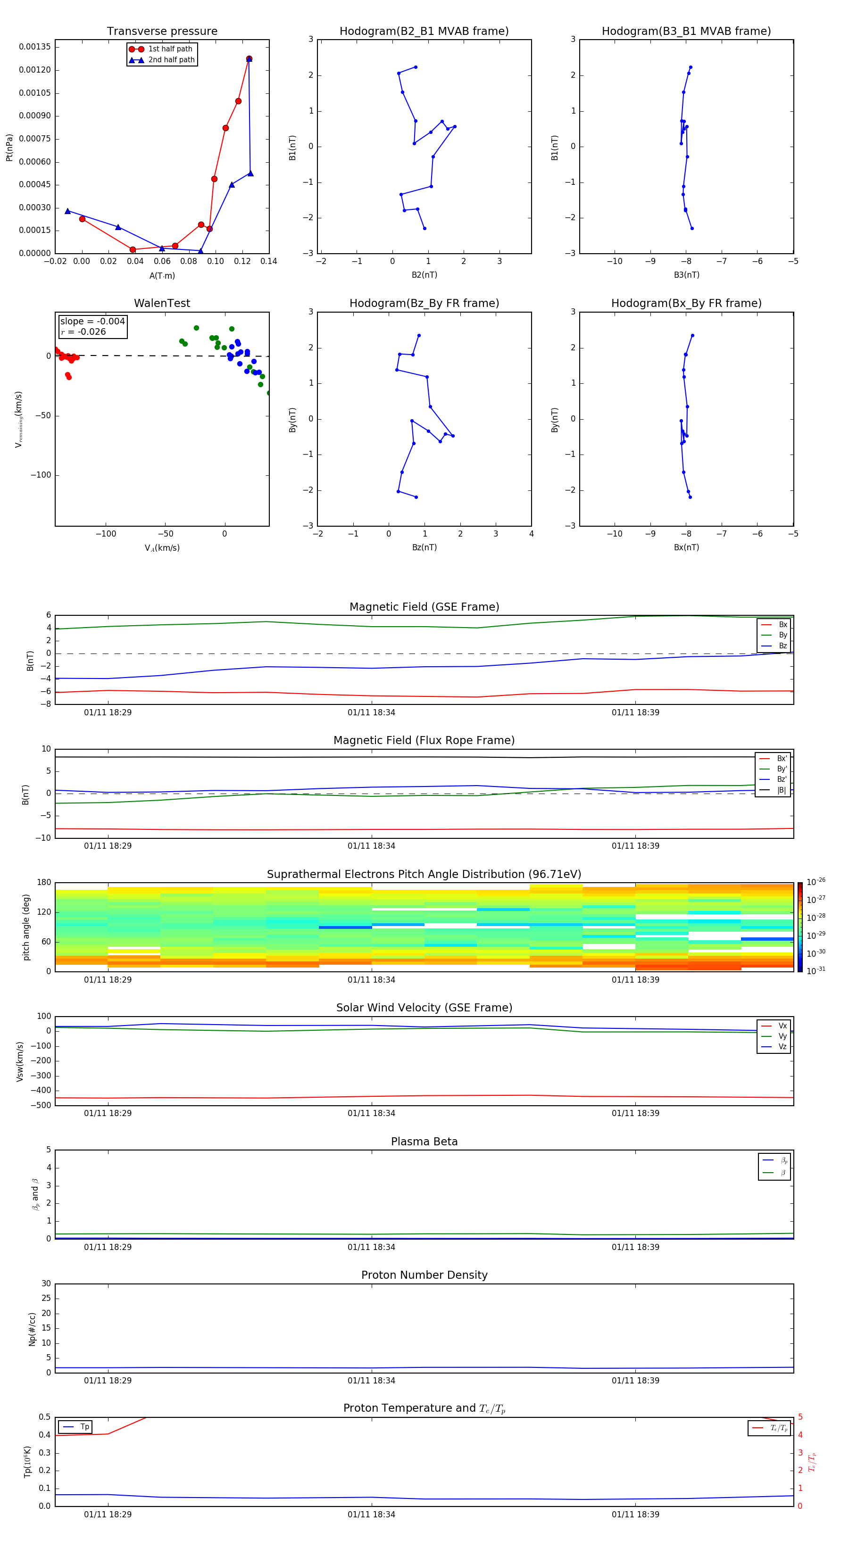The height and width of the screenshot is (1556, 849).
Task: Select the Bz' legend entry in Flux Rope Frame
Action: pos(773,779)
